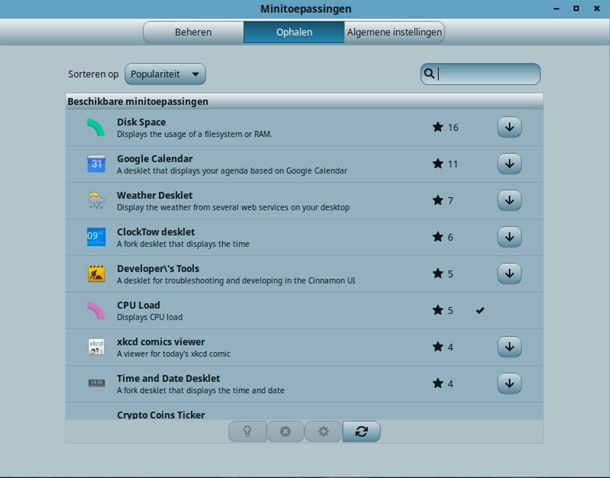
Task: Click the magnifier icon in search box
Action: click(429, 74)
